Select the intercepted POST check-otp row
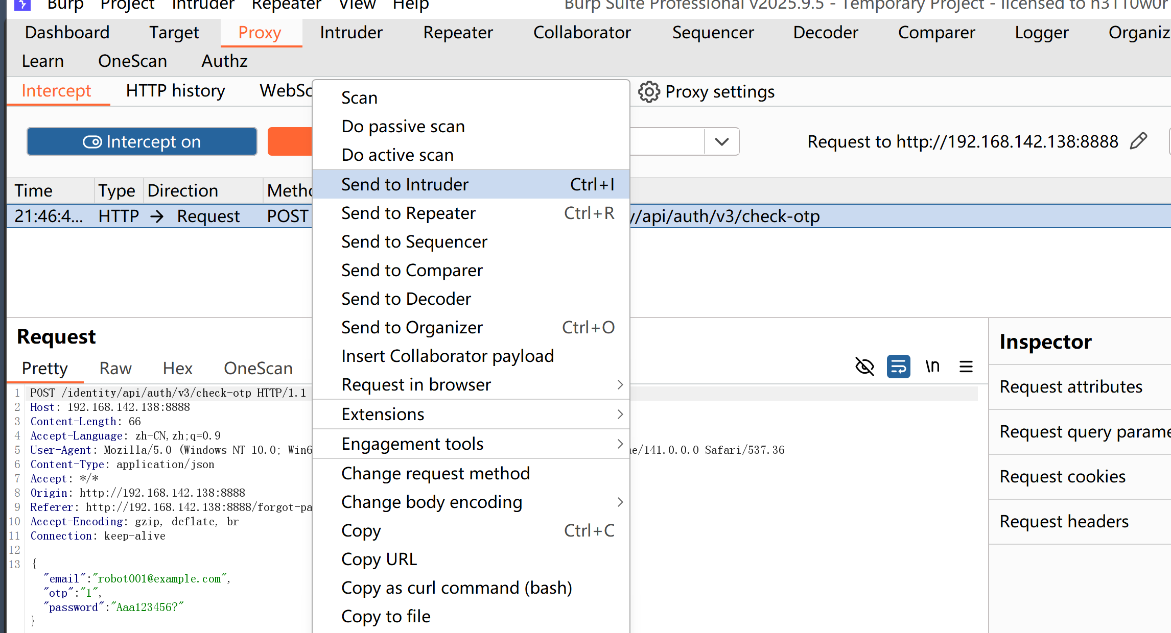The height and width of the screenshot is (633, 1171). (x=153, y=216)
